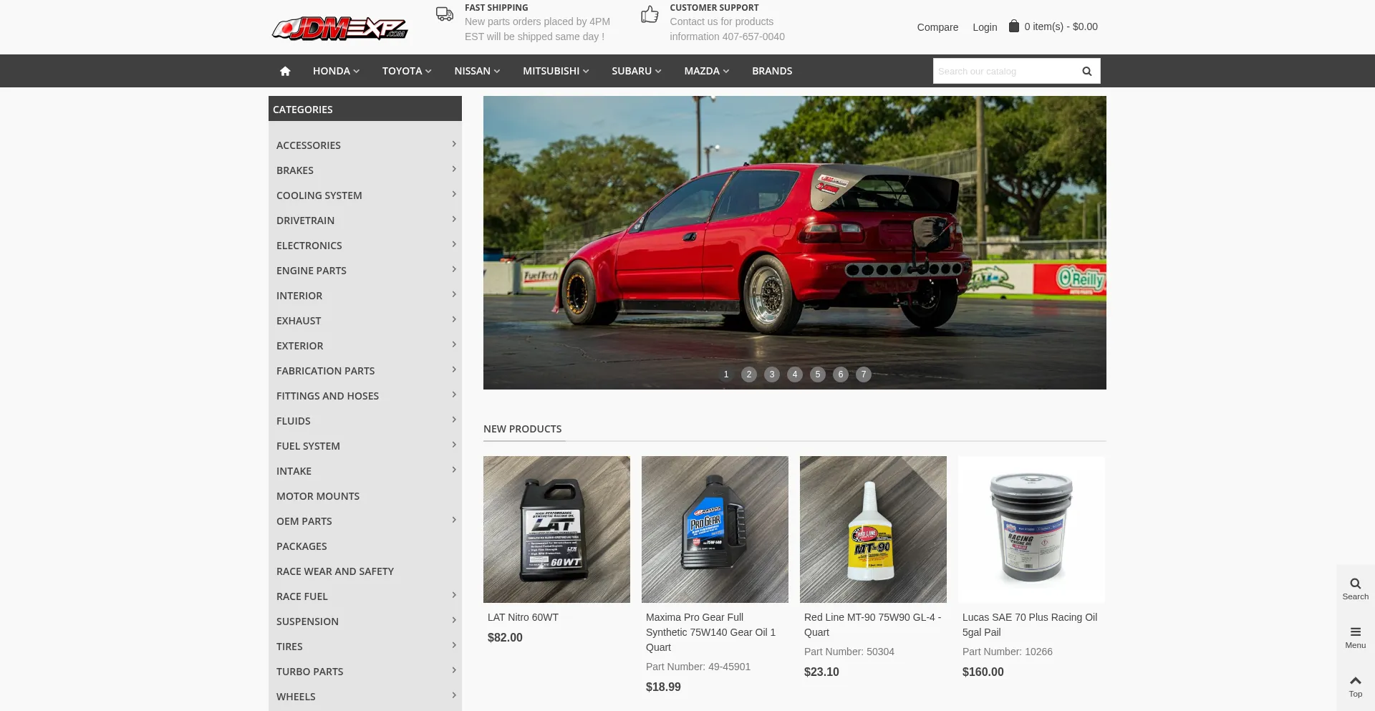Switch to slide 3 of the banner

(x=771, y=374)
